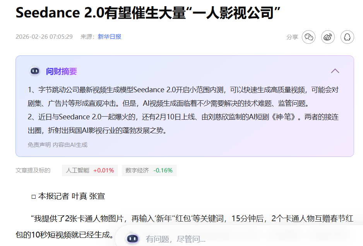Share the article to Weibo
Viewport: 363px width, 246px height.
click(328, 37)
